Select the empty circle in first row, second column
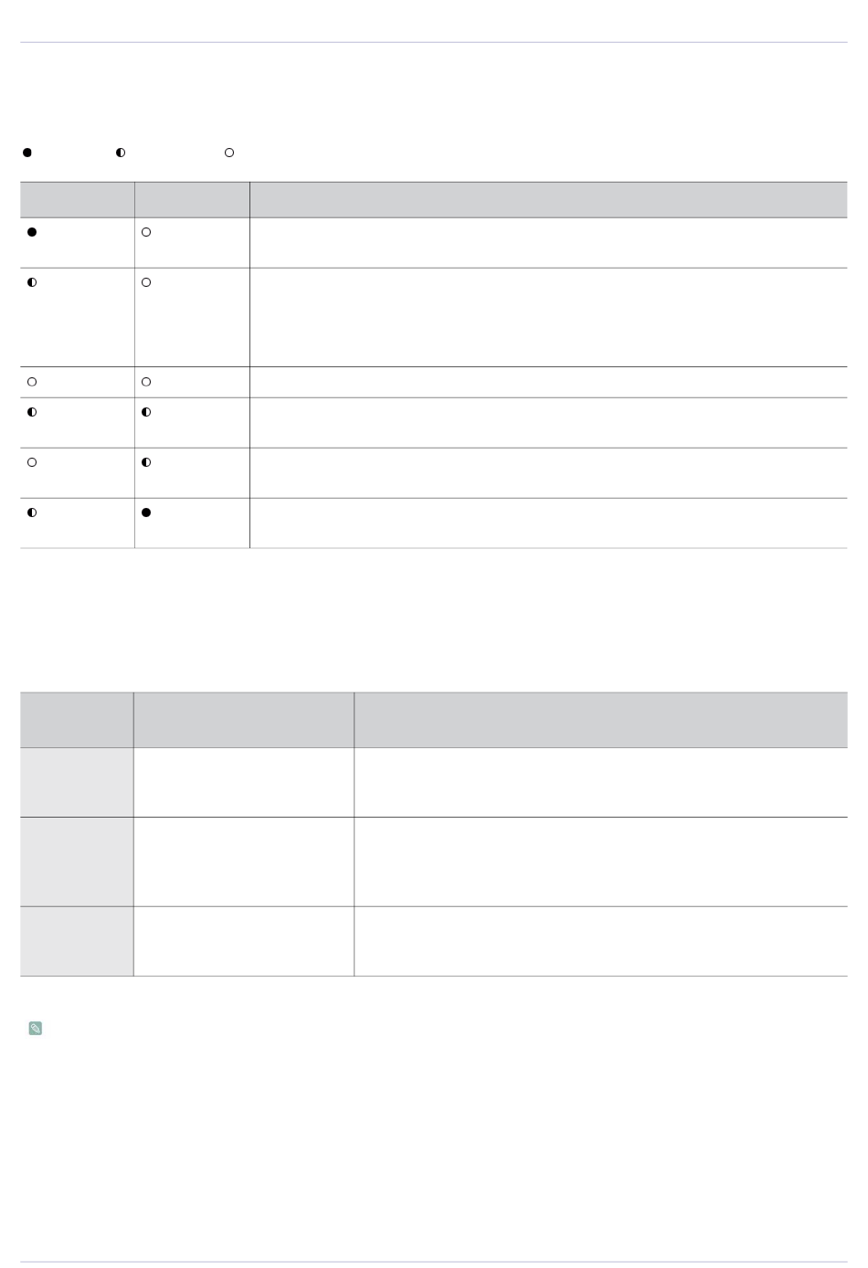Image resolution: width=868 pixels, height=1268 pixels. (146, 232)
